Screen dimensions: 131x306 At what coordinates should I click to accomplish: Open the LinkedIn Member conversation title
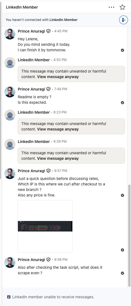click(22, 7)
